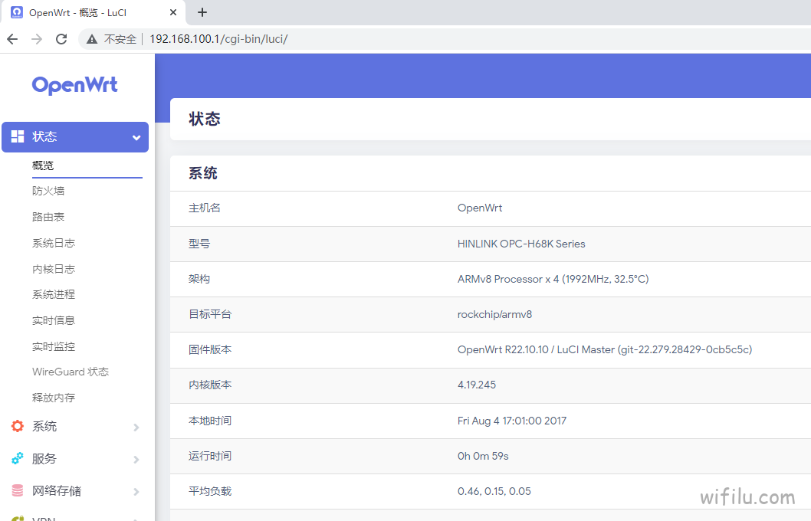811x521 pixels.
Task: Expand the 服务 menu arrow
Action: (x=136, y=460)
